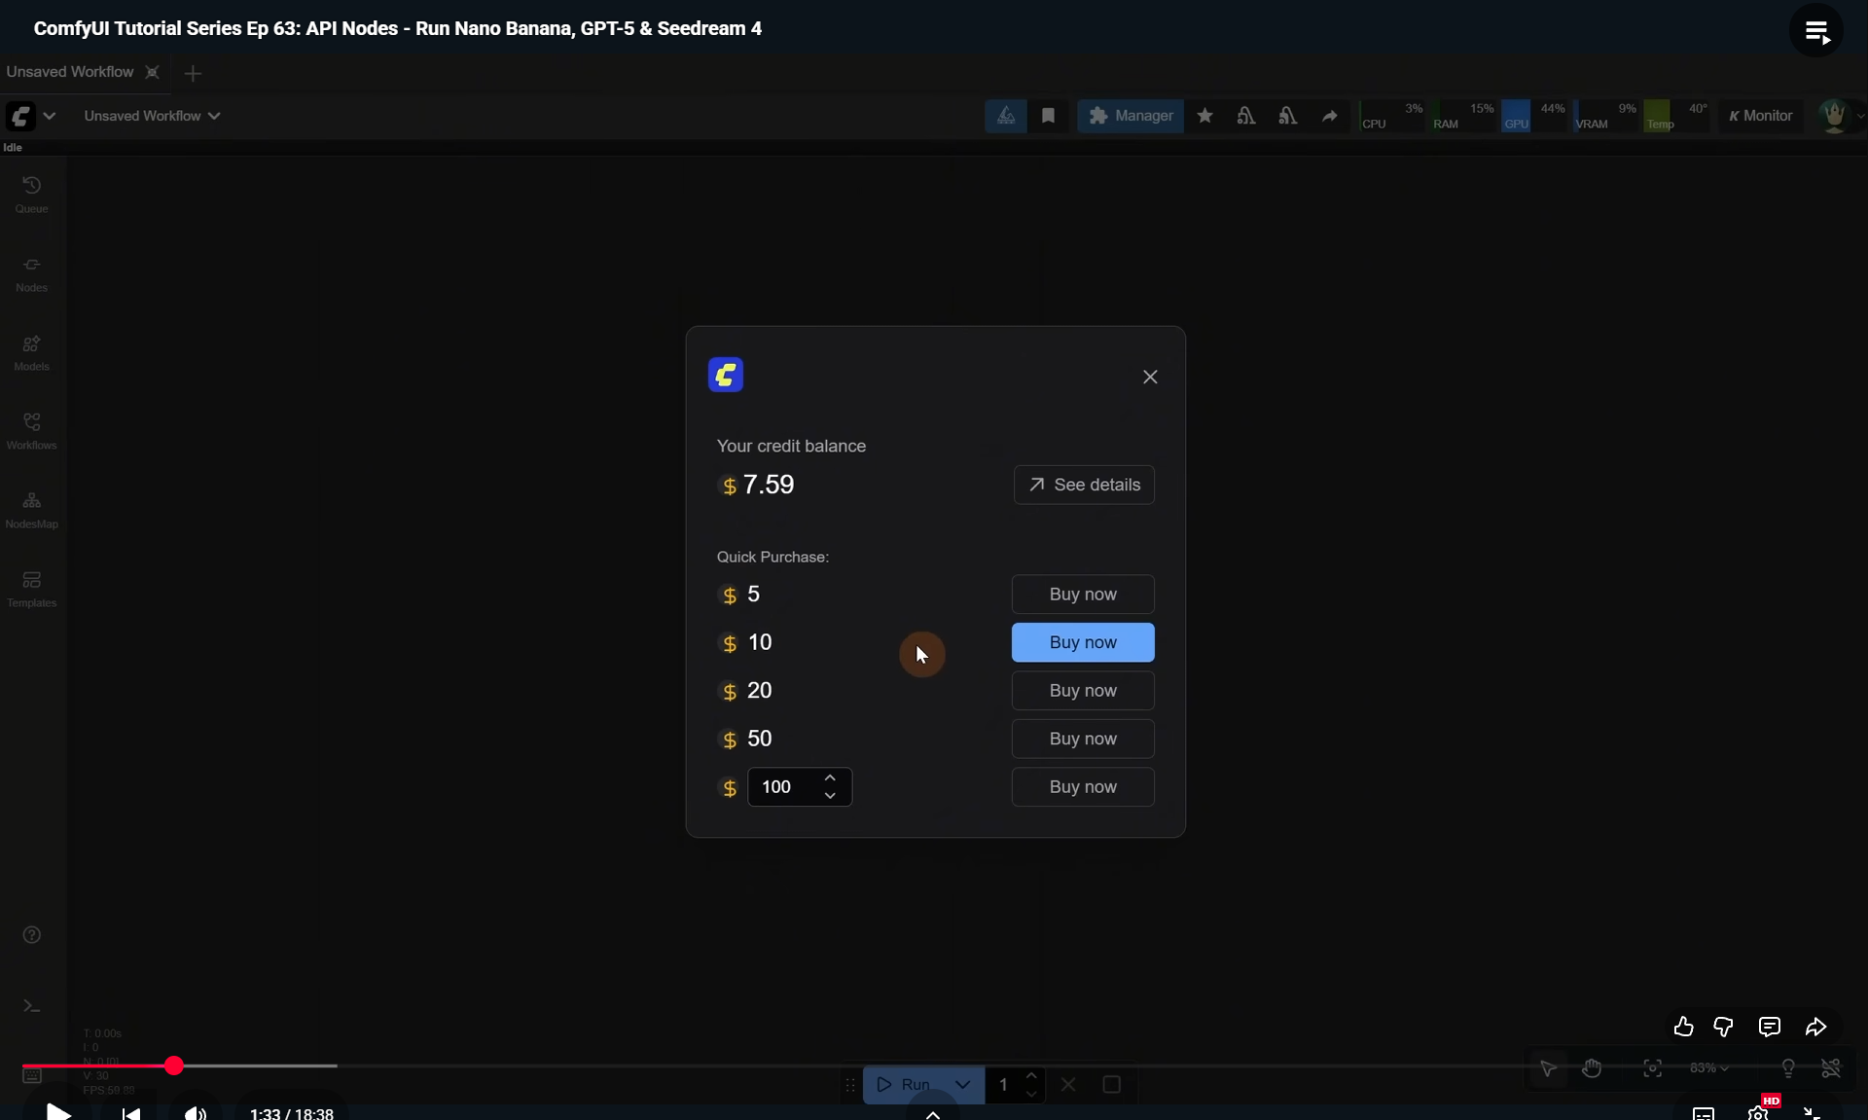Expand the Run button dropdown arrow
This screenshot has width=1868, height=1120.
(962, 1084)
